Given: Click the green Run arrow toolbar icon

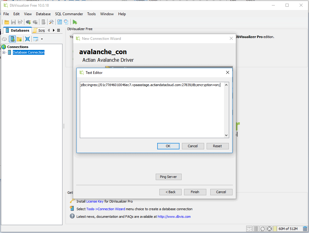Looking at the screenshot, I should 75,22.
